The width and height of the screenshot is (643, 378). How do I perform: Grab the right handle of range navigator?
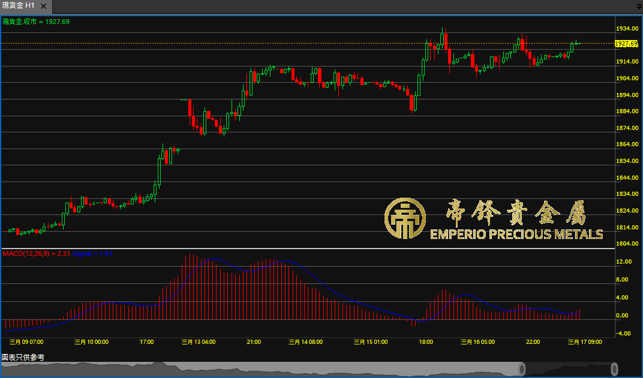[615, 368]
